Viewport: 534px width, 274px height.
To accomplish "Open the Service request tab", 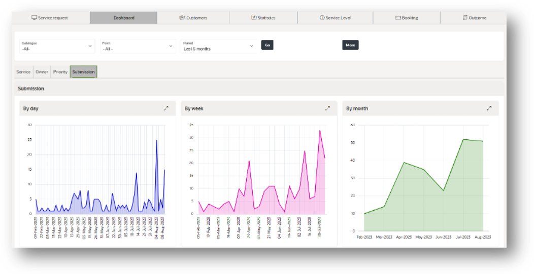I will pyautogui.click(x=50, y=18).
